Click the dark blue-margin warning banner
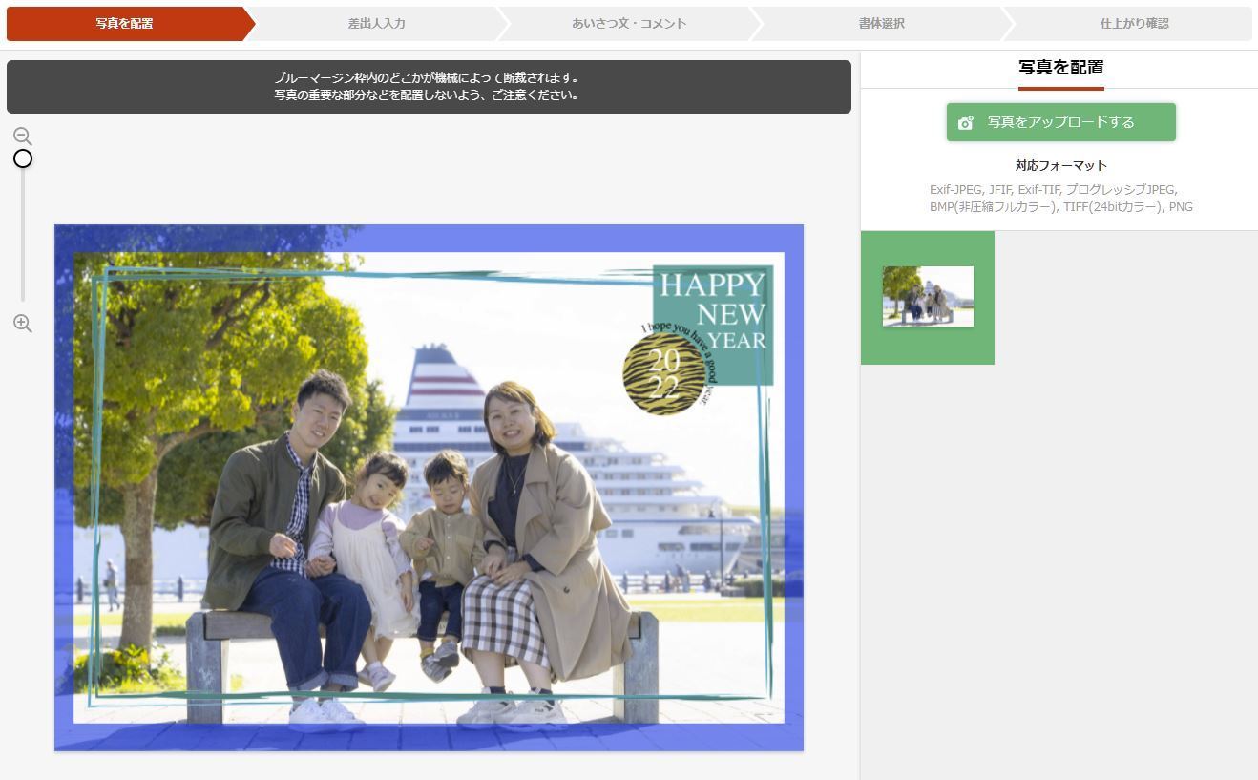 click(429, 87)
